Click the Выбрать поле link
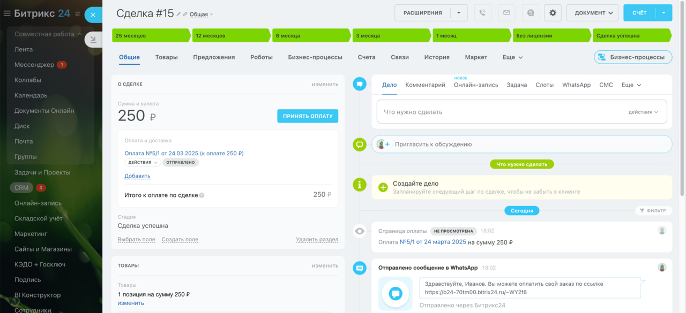The height and width of the screenshot is (313, 686). point(137,239)
